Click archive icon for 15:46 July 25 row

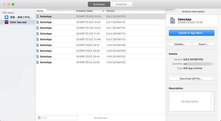pos(38,16)
